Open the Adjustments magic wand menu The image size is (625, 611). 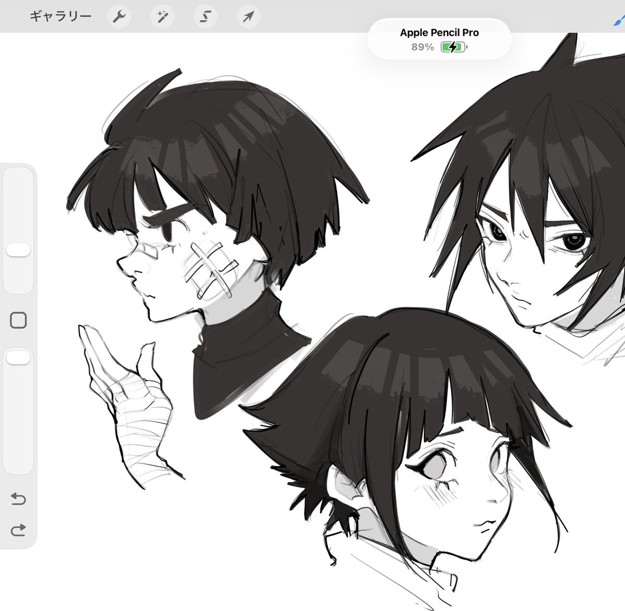coord(162,17)
